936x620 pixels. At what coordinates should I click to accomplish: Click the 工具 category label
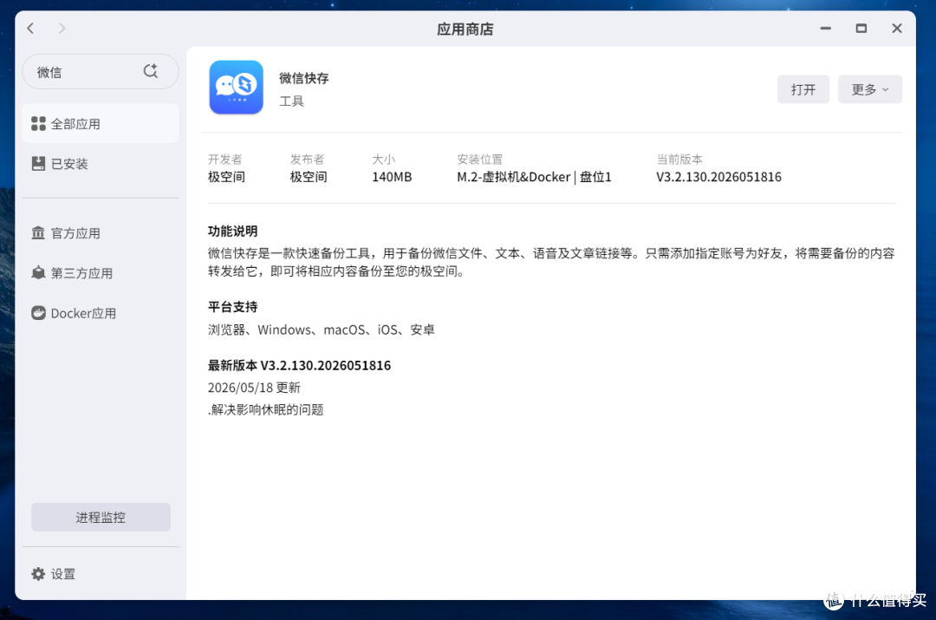coord(291,101)
